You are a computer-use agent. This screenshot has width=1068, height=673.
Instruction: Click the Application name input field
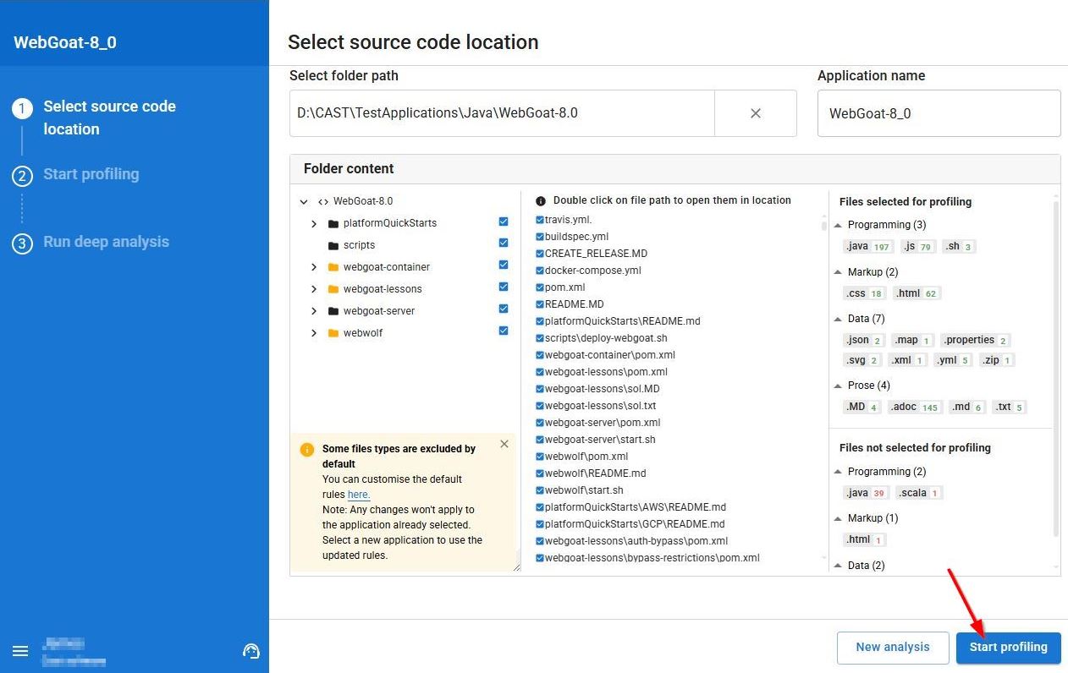[x=938, y=113]
